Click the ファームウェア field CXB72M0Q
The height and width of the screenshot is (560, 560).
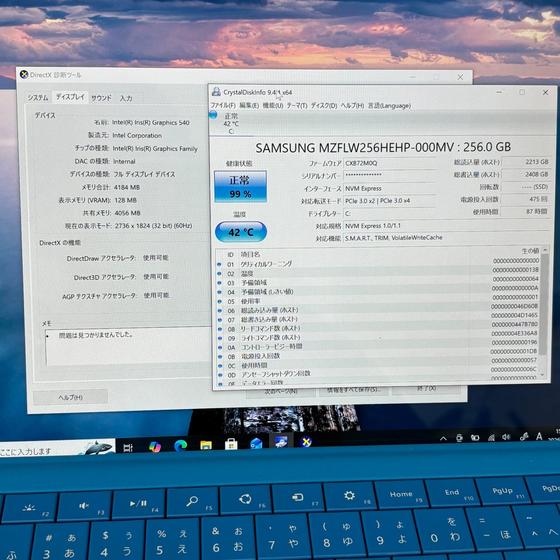point(389,163)
